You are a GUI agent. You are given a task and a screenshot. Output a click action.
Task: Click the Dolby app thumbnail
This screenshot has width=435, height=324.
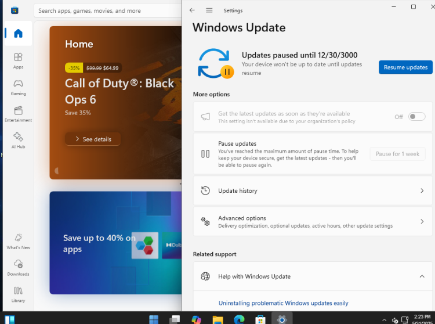point(172,246)
